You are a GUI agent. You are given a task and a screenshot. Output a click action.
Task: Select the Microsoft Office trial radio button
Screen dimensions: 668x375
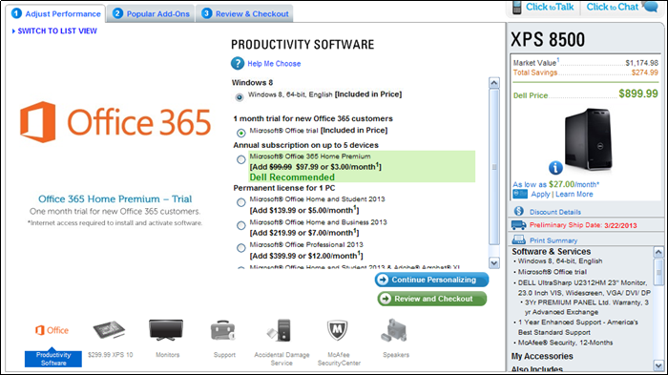click(x=241, y=133)
